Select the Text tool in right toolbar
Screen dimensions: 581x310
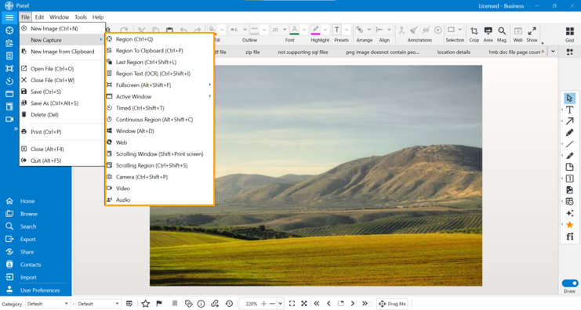pyautogui.click(x=569, y=110)
